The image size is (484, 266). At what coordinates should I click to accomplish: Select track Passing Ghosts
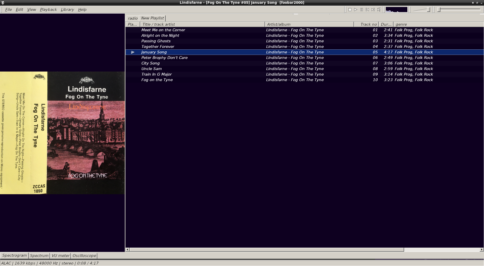click(x=305, y=41)
